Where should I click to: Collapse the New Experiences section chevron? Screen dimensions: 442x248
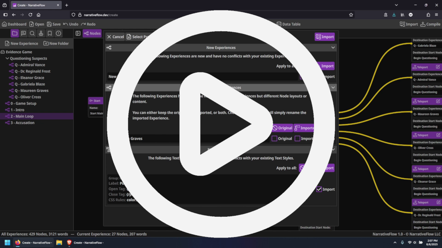point(332,47)
